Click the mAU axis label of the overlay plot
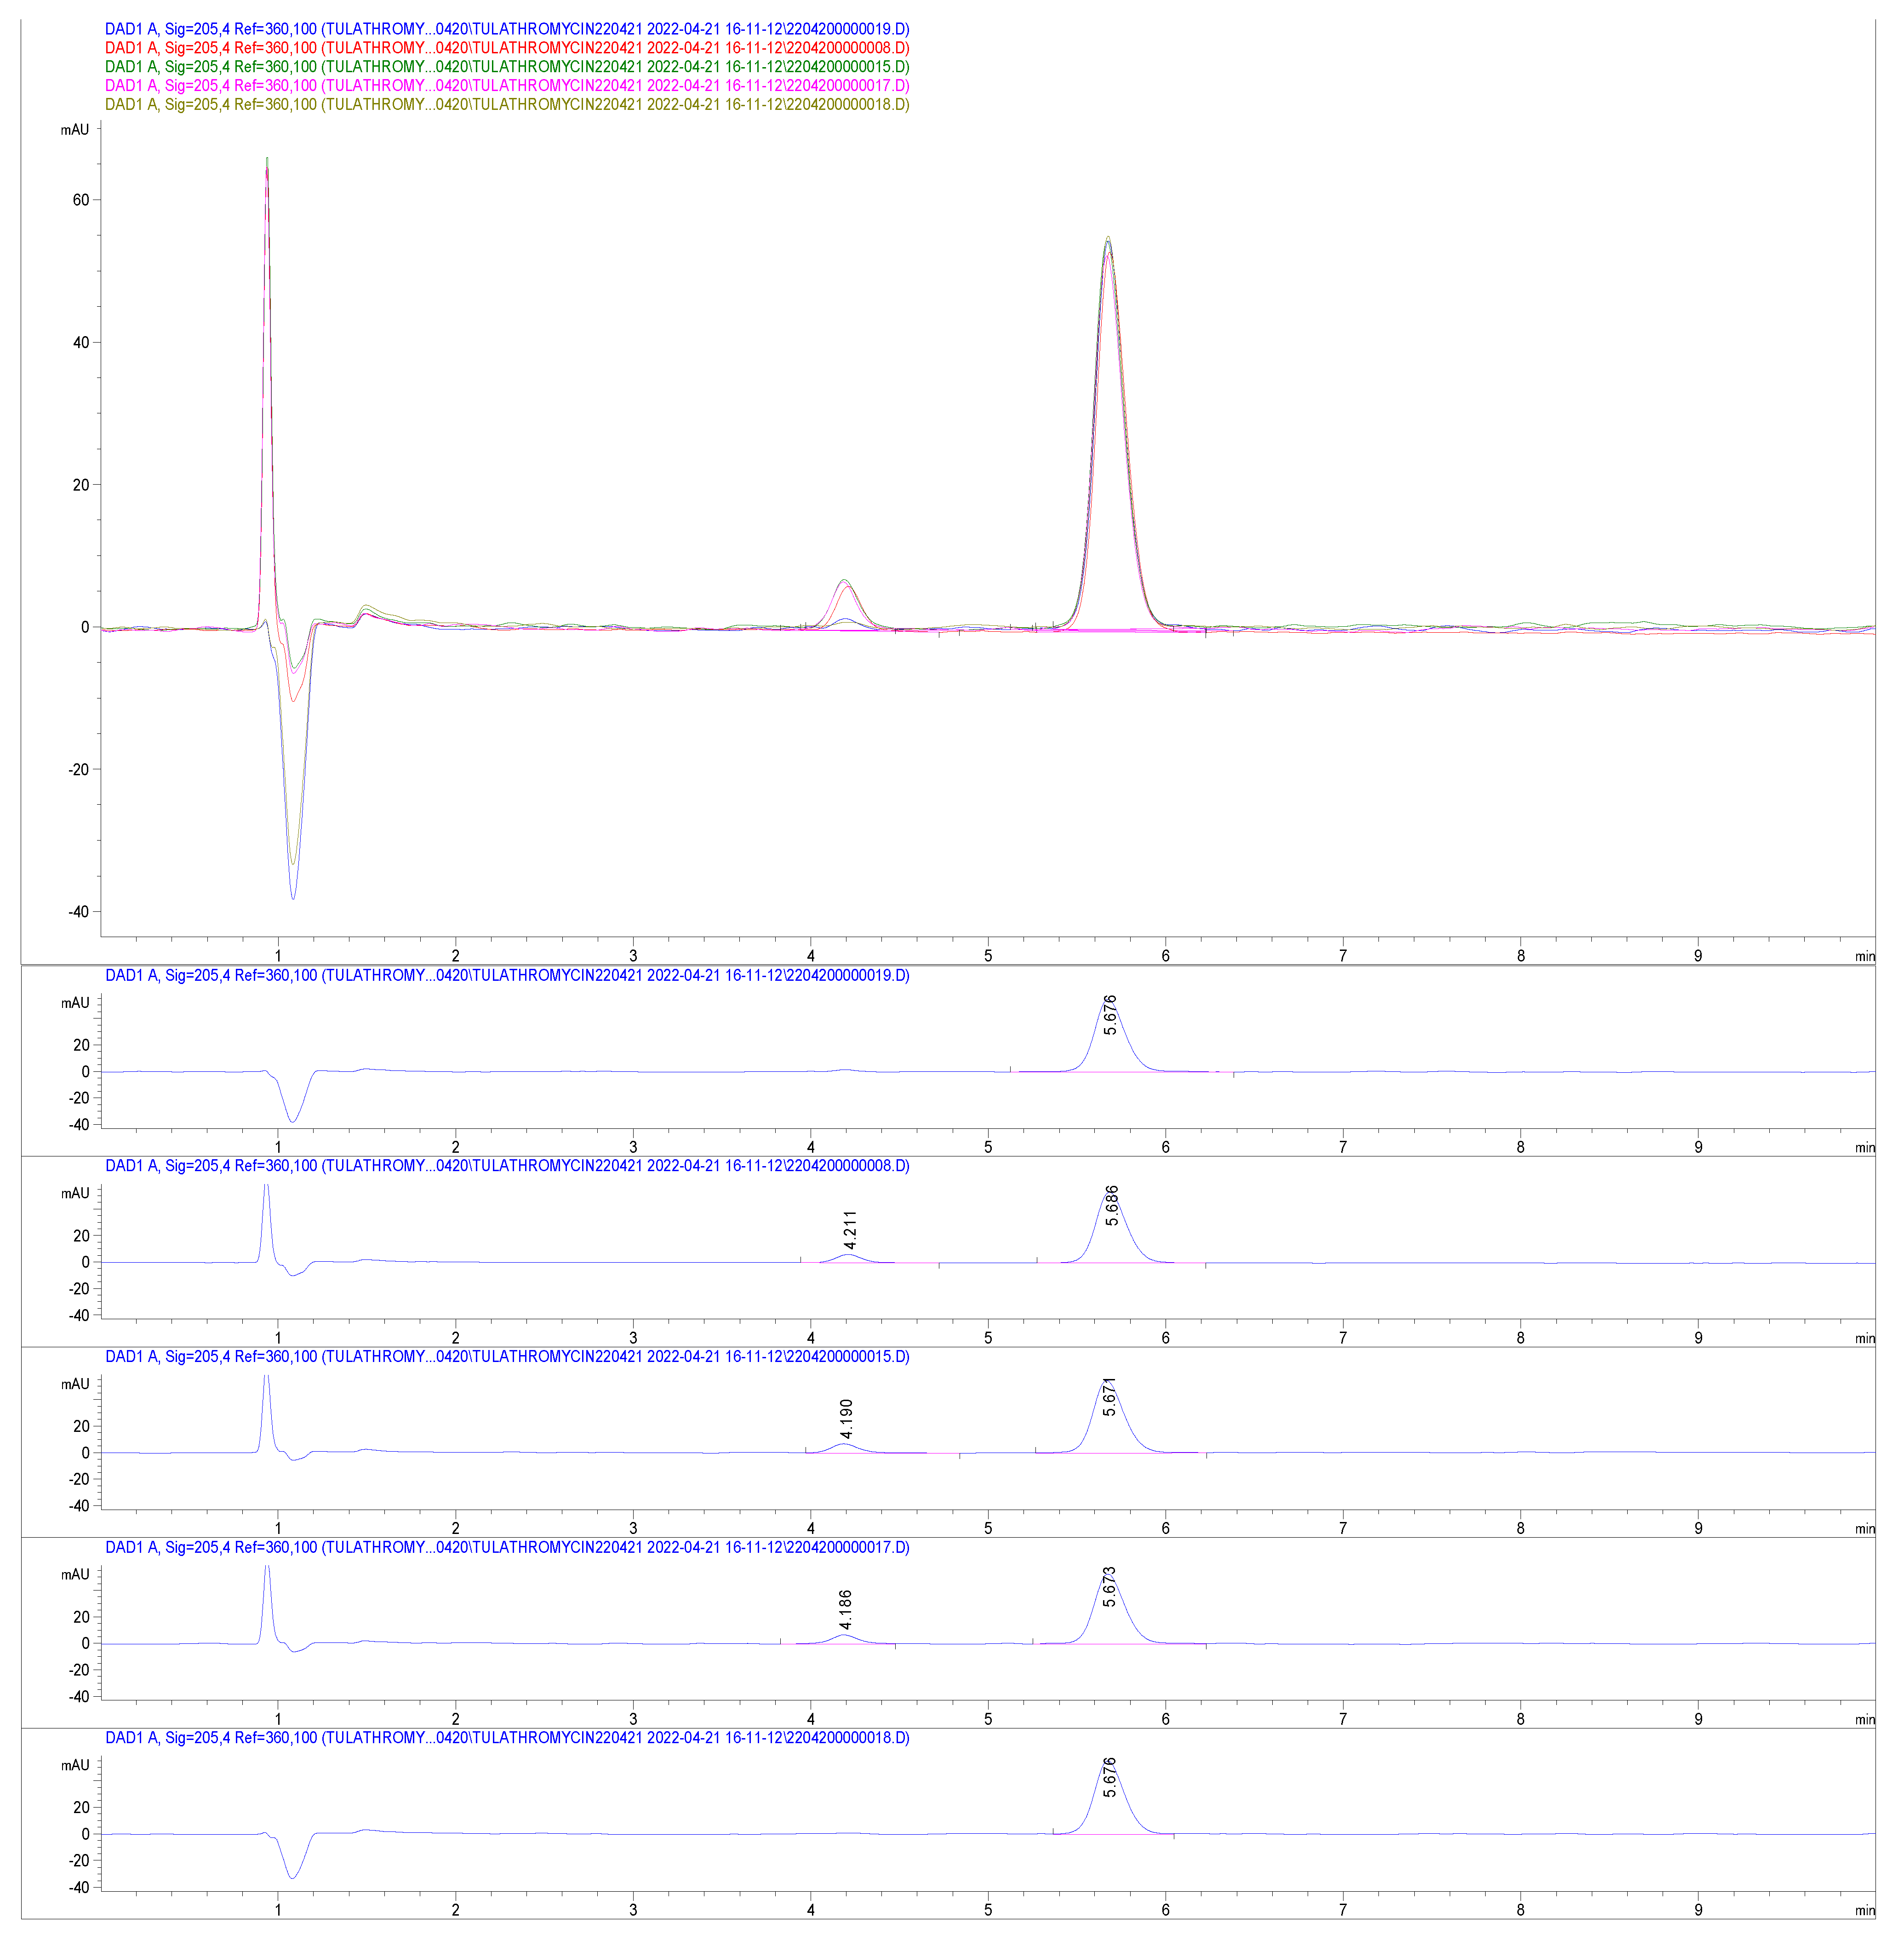The width and height of the screenshot is (1904, 1934). [x=75, y=130]
